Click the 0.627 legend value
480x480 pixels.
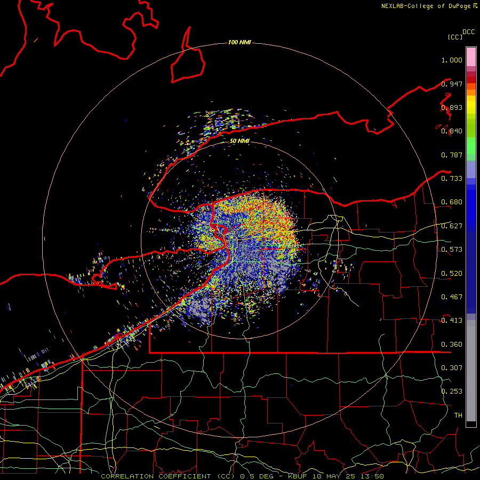(x=452, y=226)
